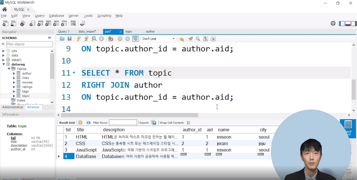The height and width of the screenshot is (180, 357).
Task: Select the topic table in tree
Action: [x=26, y=96]
